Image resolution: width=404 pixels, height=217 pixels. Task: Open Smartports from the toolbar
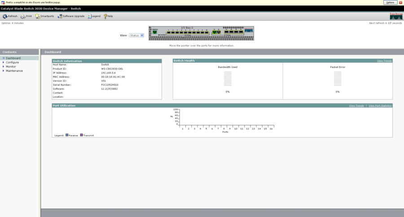[44, 16]
